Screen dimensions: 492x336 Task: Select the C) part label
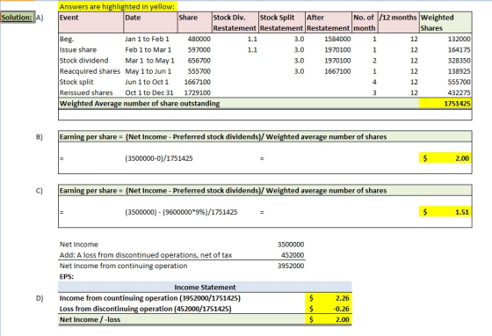(40, 191)
